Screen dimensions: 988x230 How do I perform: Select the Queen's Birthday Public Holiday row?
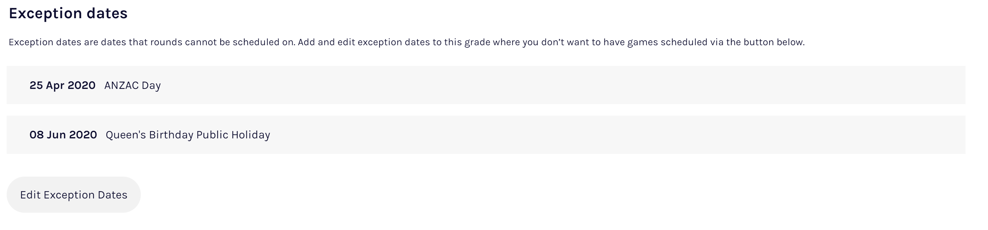[x=486, y=135]
